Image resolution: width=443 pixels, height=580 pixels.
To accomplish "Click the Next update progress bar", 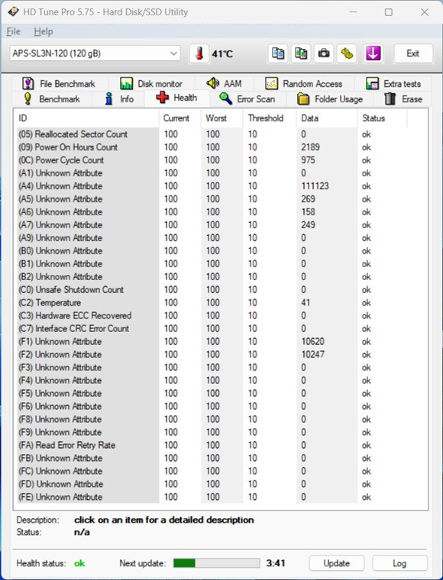I will 216,563.
